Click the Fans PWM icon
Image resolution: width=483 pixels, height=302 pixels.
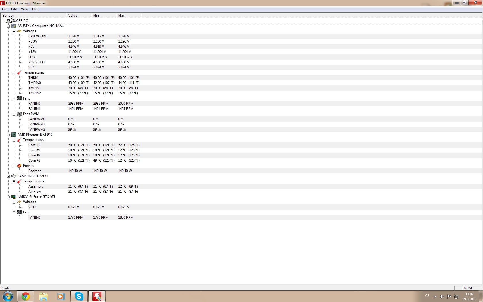19,114
